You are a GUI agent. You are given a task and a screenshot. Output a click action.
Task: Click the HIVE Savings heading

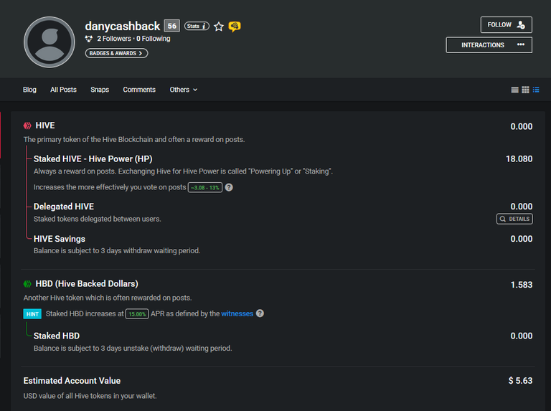tap(60, 239)
